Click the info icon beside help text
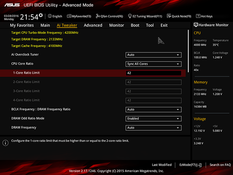 tap(5, 143)
